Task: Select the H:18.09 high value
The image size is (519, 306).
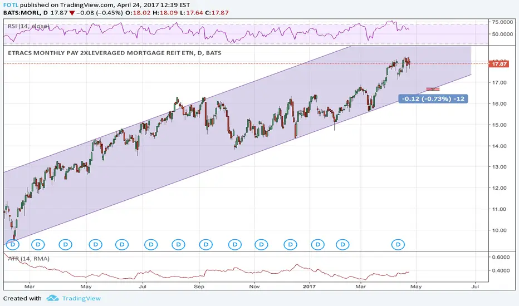Action: point(165,13)
